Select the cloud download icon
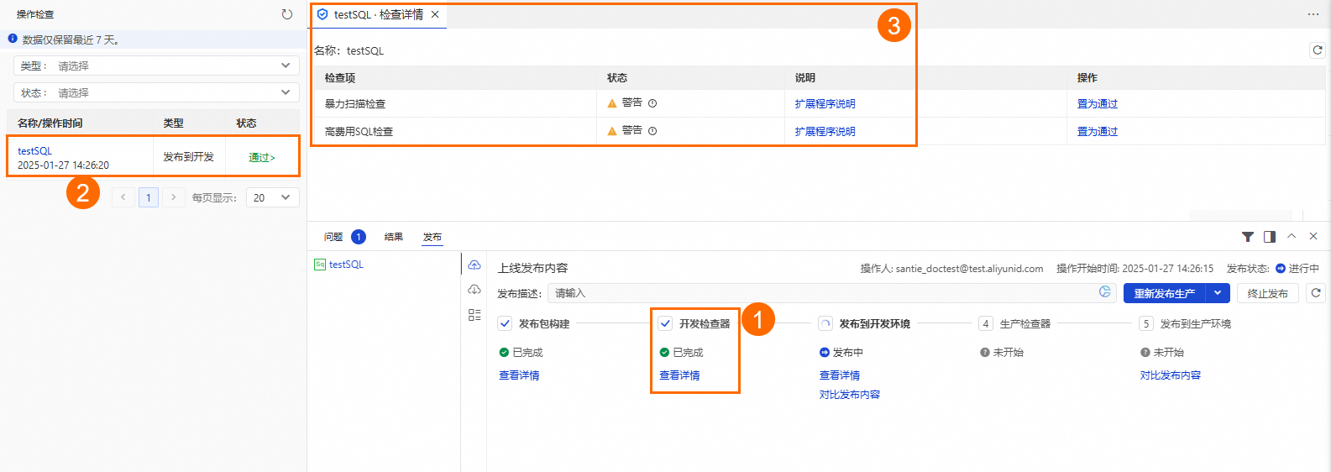The height and width of the screenshot is (472, 1331). point(474,290)
